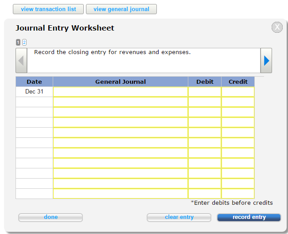
Task: Finish the worksheet with done button
Action: coord(51,218)
